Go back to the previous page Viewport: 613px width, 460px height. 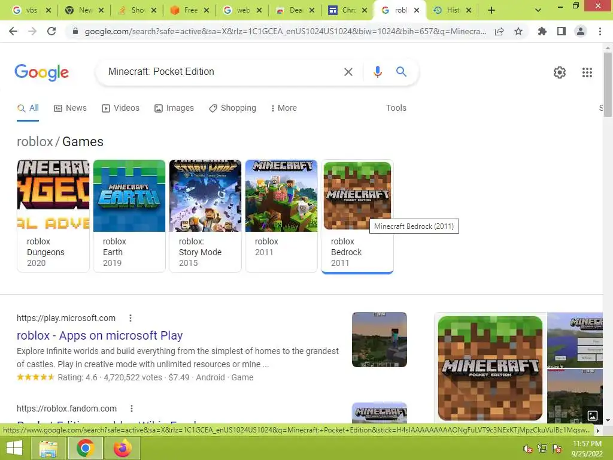pyautogui.click(x=13, y=31)
